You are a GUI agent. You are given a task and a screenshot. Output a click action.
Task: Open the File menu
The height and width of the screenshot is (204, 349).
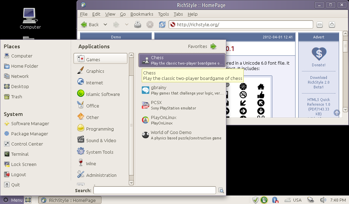coord(84,14)
